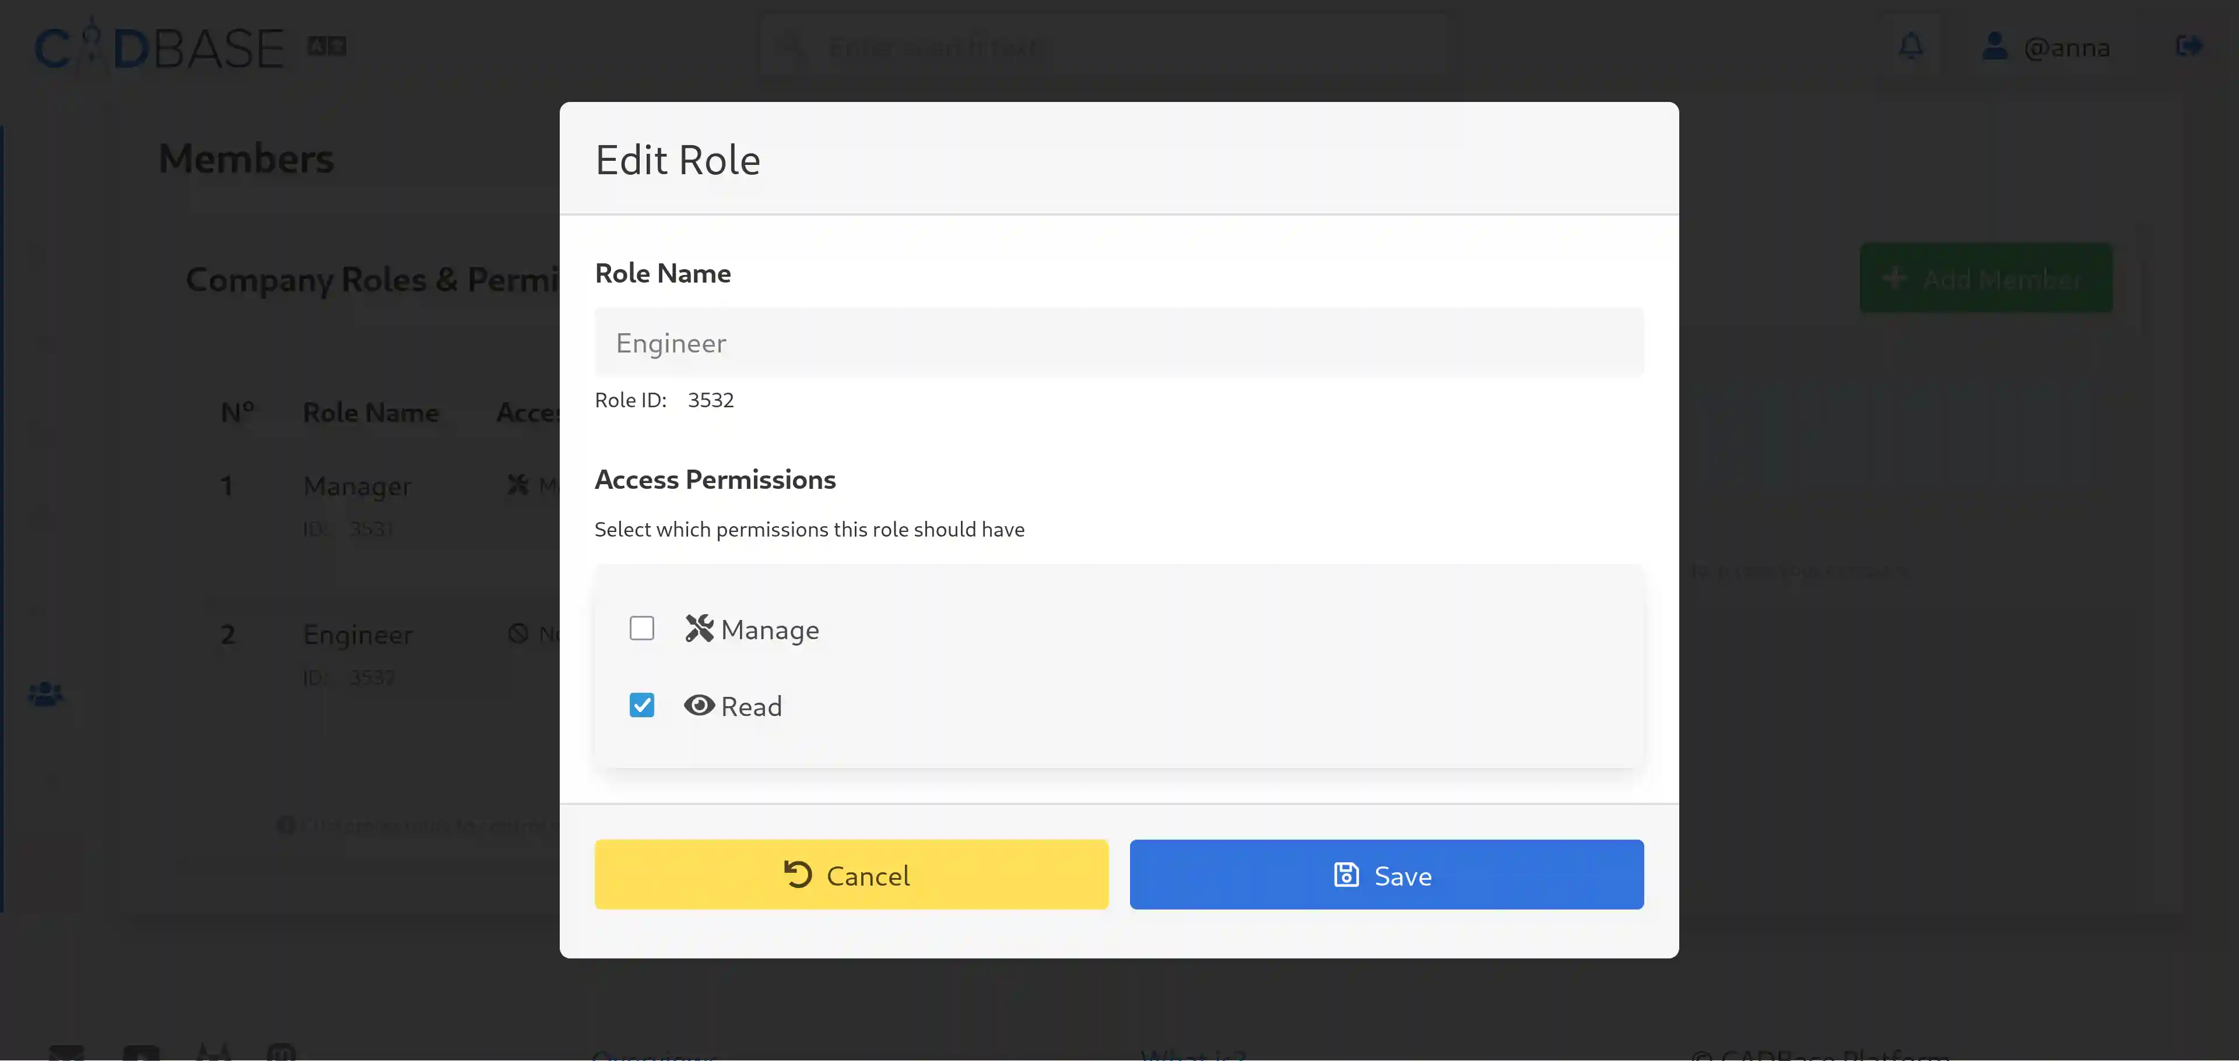Click the Role ID 3532 text

click(664, 399)
